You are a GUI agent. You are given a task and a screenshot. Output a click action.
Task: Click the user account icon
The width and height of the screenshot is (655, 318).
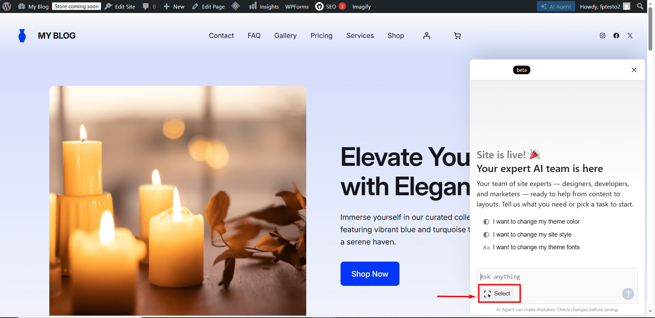point(427,36)
